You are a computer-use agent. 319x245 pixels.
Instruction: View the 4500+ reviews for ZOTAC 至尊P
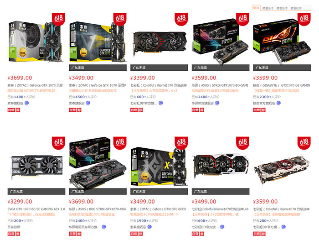point(83,97)
